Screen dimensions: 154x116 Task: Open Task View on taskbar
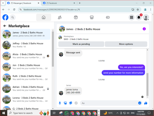[x=54, y=113]
